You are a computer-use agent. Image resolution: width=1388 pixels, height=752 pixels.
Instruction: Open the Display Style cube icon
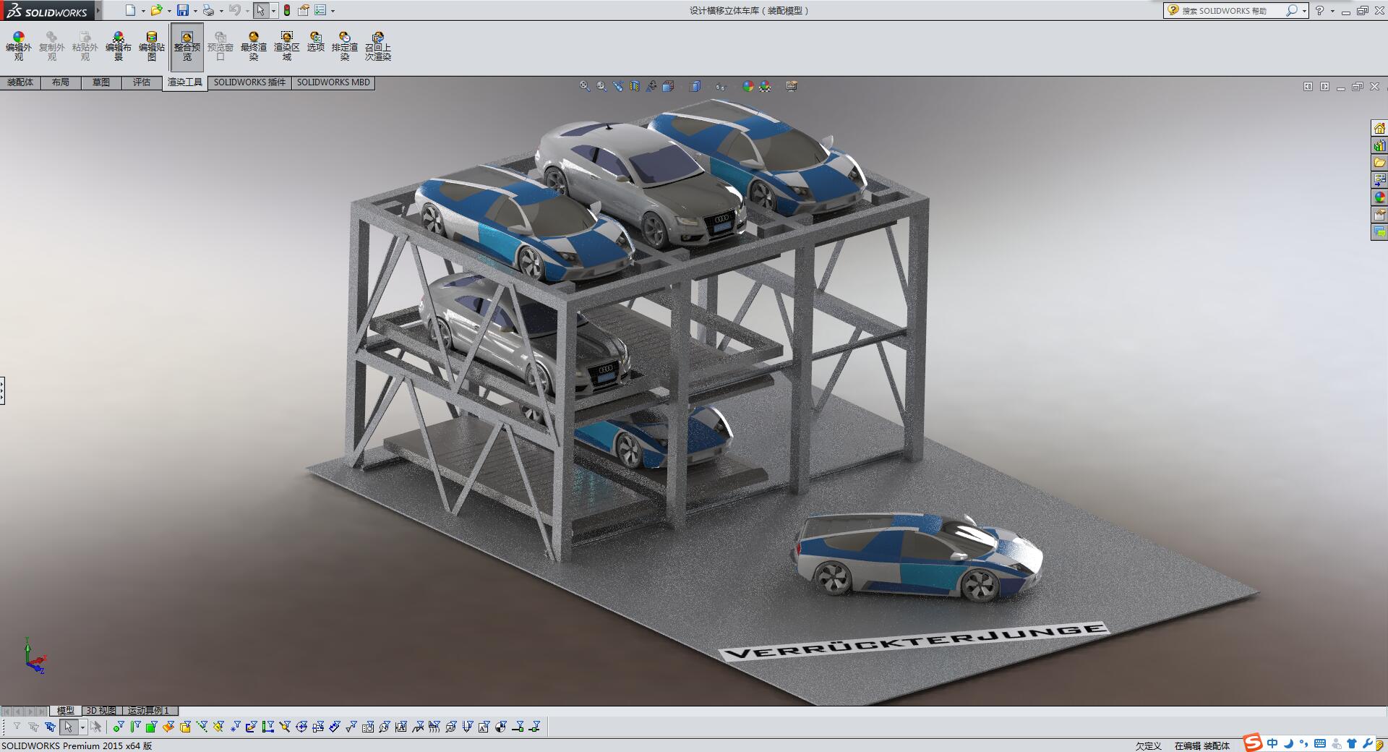coord(695,86)
